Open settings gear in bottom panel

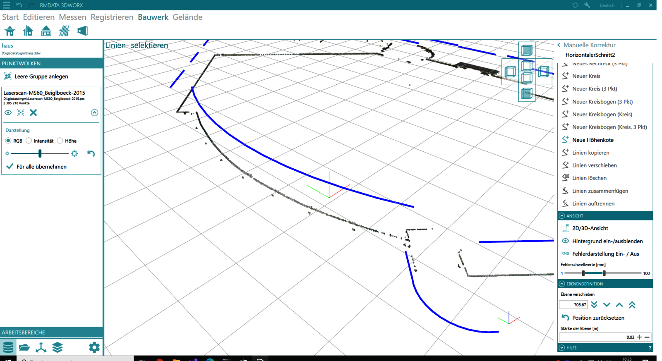[94, 347]
